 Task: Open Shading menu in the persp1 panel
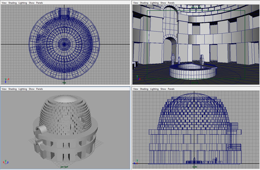[x=12, y=89]
